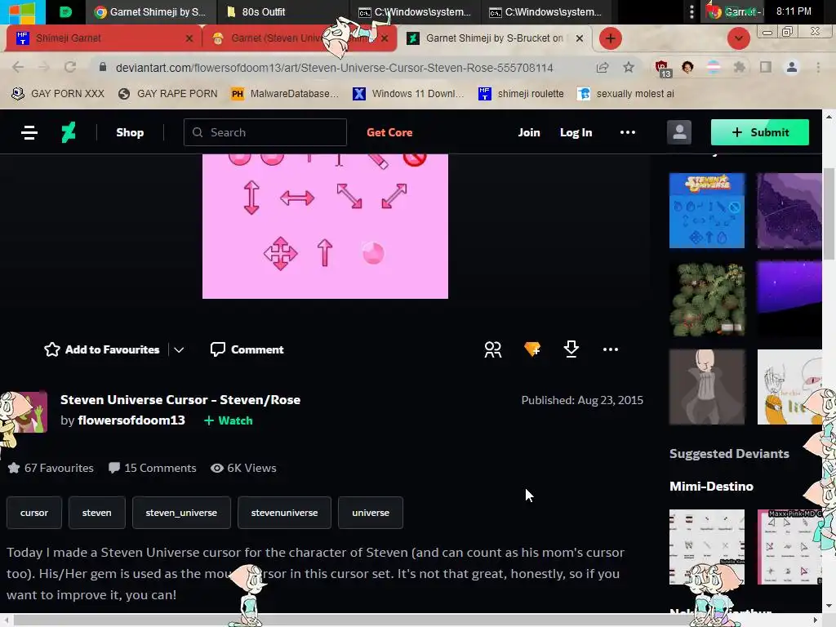Click the download arrow icon
This screenshot has height=627, width=836.
click(x=571, y=349)
